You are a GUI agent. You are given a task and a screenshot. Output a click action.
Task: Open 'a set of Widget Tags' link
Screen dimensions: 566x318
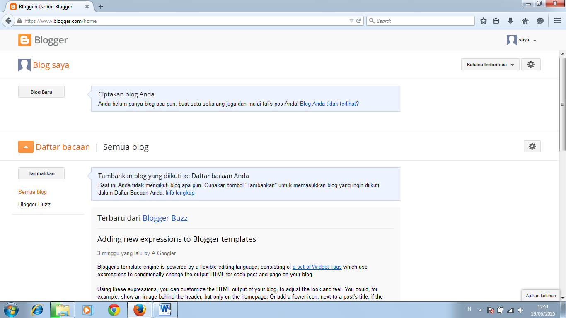[x=317, y=267]
